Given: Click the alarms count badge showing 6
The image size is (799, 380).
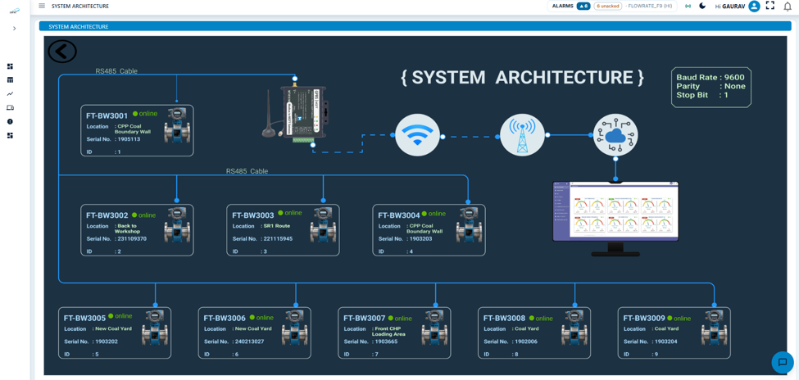Looking at the screenshot, I should (x=583, y=6).
